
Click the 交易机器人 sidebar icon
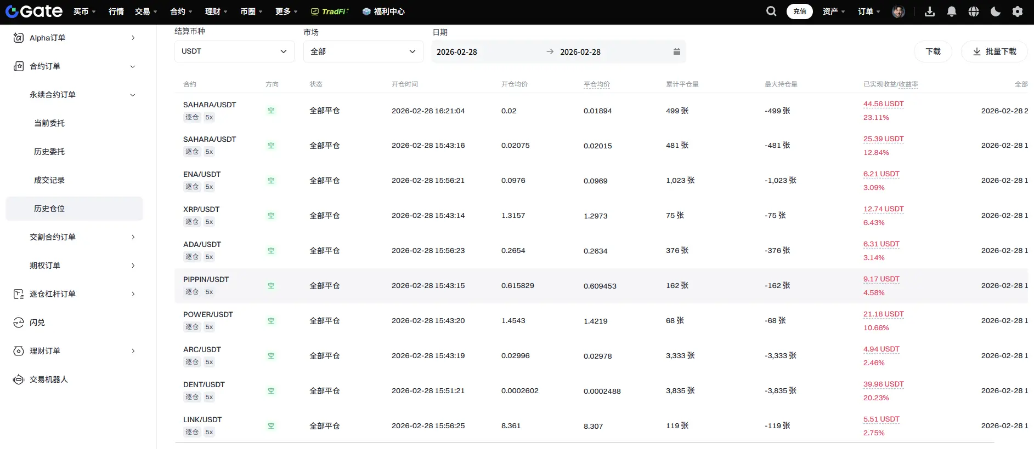[x=19, y=379]
